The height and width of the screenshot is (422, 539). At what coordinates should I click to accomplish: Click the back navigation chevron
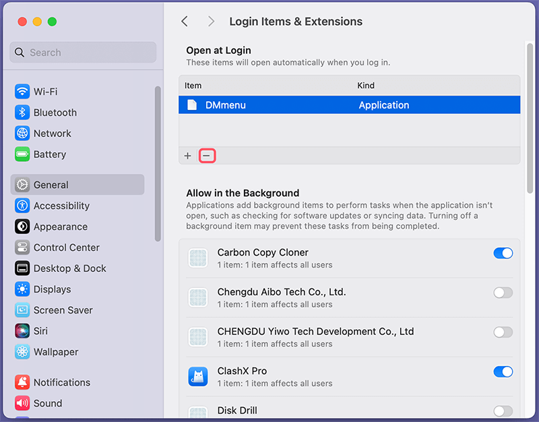point(185,21)
